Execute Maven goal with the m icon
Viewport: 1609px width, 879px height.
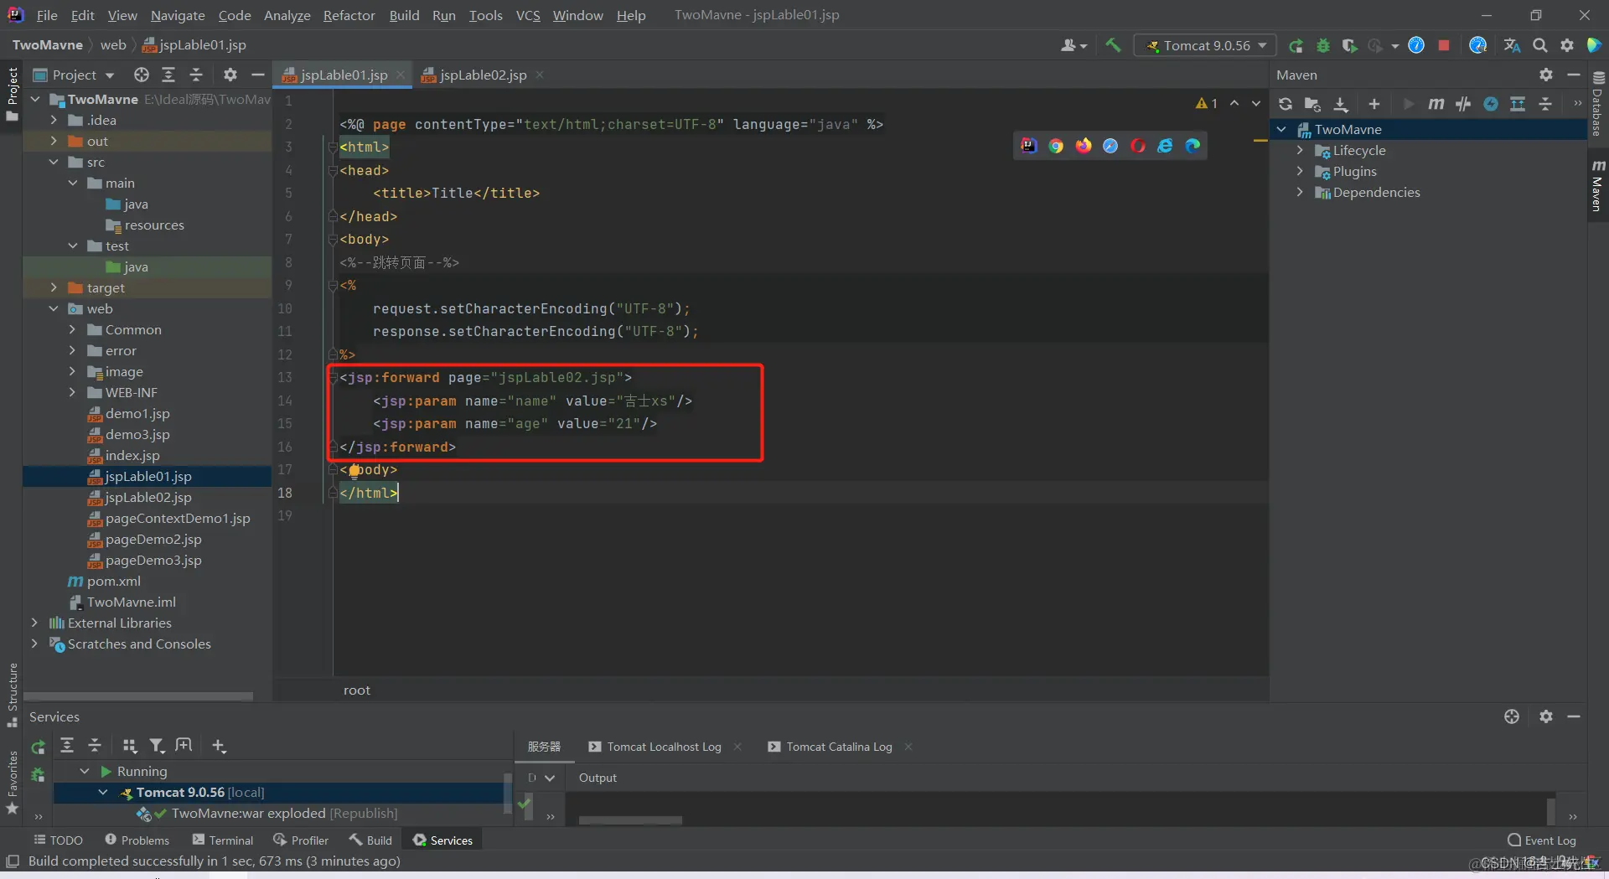[1436, 104]
